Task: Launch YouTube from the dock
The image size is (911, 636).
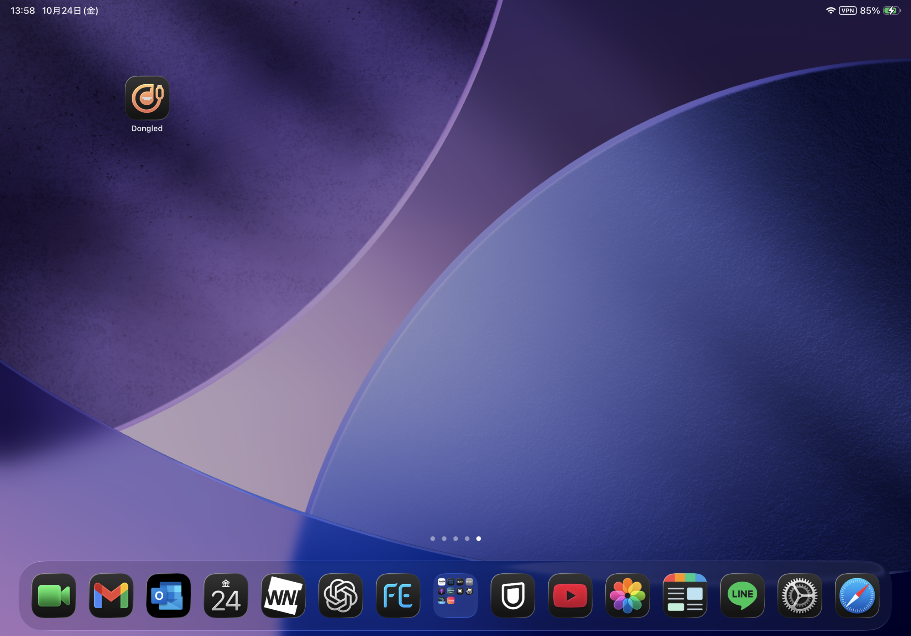Action: 570,595
